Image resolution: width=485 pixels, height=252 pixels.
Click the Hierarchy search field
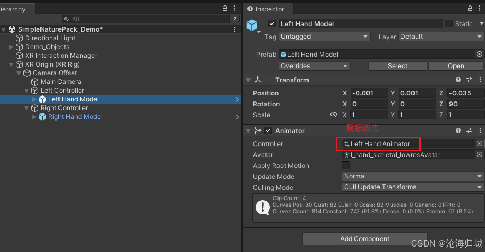[146, 19]
